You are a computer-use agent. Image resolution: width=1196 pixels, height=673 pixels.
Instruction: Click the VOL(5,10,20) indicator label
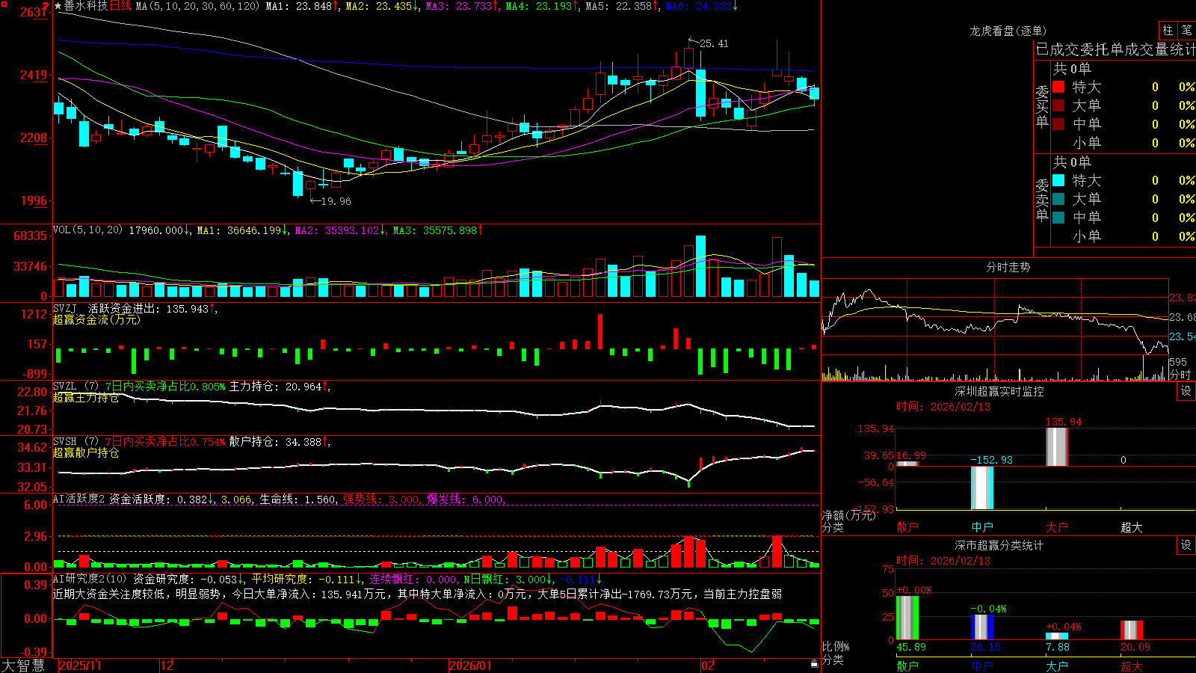(x=87, y=230)
